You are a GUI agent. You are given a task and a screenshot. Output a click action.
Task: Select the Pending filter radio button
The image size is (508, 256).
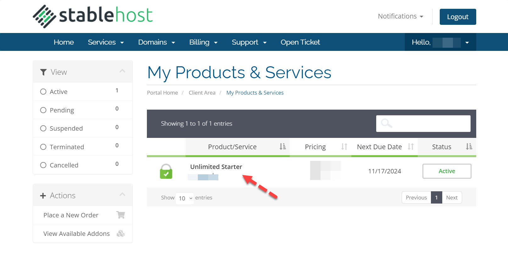[x=43, y=110]
